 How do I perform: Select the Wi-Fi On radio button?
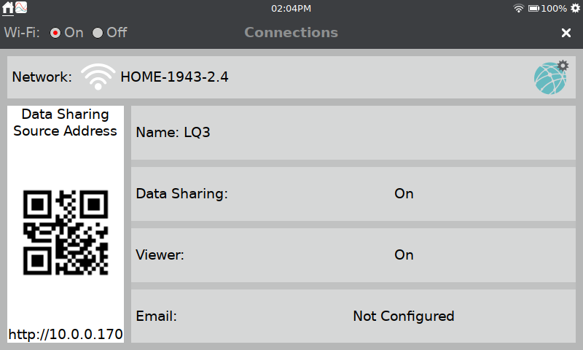pos(55,33)
